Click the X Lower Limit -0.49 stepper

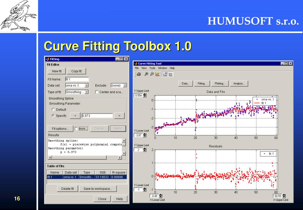161,196
